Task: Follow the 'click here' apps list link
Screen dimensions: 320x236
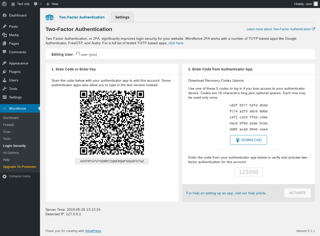Action: pos(176,43)
